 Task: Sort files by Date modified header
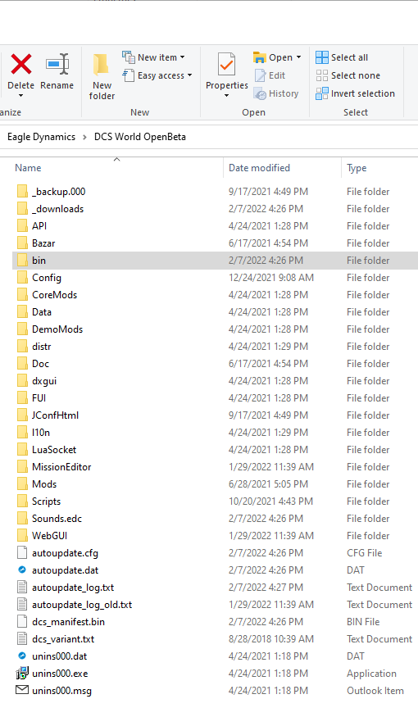click(259, 168)
